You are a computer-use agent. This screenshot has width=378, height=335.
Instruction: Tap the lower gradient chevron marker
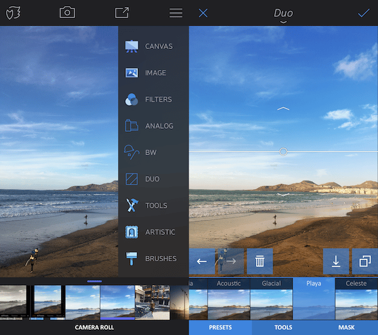283,195
